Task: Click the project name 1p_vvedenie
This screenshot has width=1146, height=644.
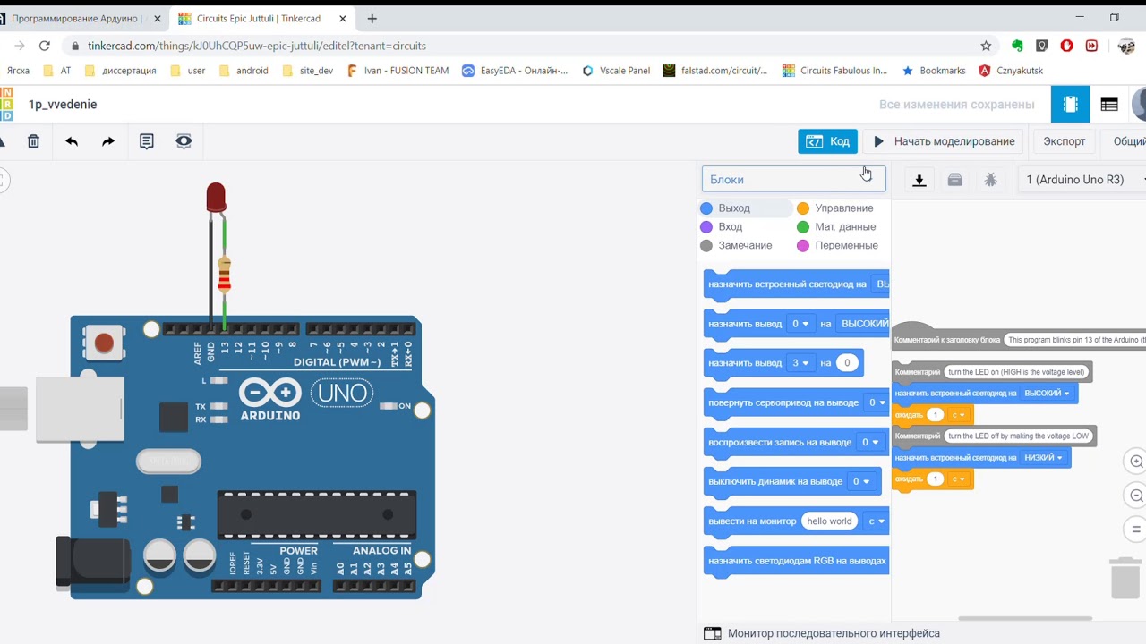Action: [63, 105]
